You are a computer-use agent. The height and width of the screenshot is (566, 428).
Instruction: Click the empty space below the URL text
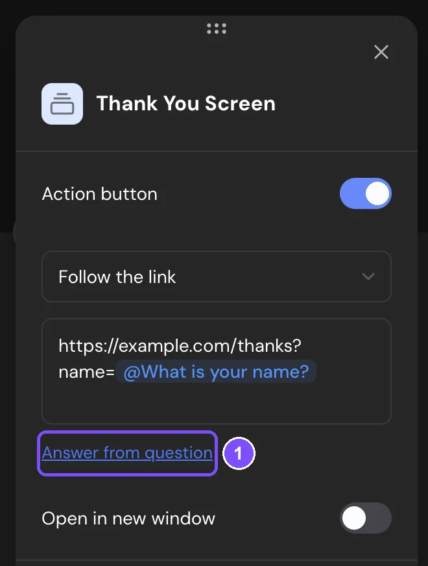(217, 404)
